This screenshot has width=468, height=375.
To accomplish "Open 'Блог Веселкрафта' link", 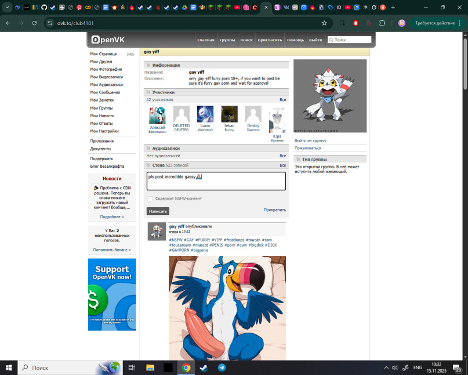I will 107,166.
